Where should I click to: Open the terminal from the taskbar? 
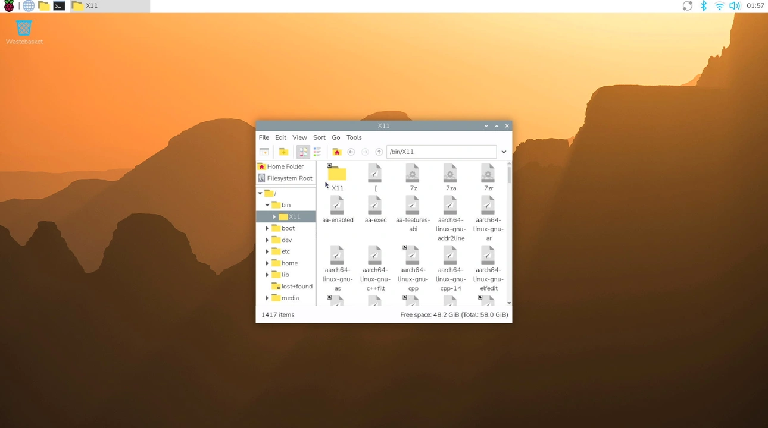click(59, 6)
